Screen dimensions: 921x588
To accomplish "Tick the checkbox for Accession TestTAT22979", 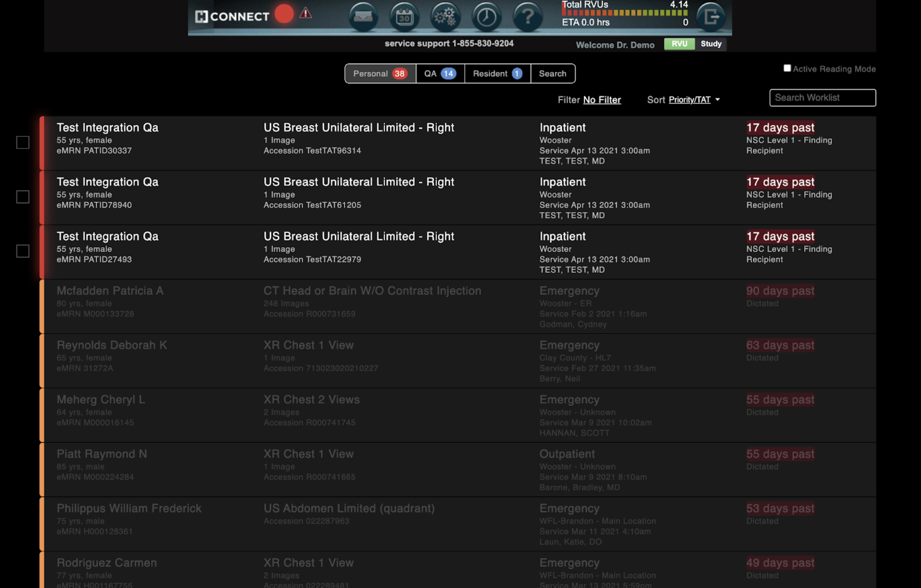I will pyautogui.click(x=23, y=251).
